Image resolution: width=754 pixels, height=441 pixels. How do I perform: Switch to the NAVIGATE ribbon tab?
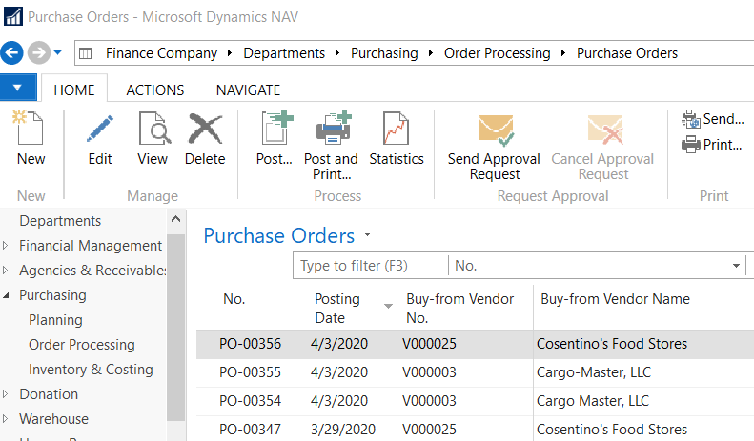(x=248, y=90)
